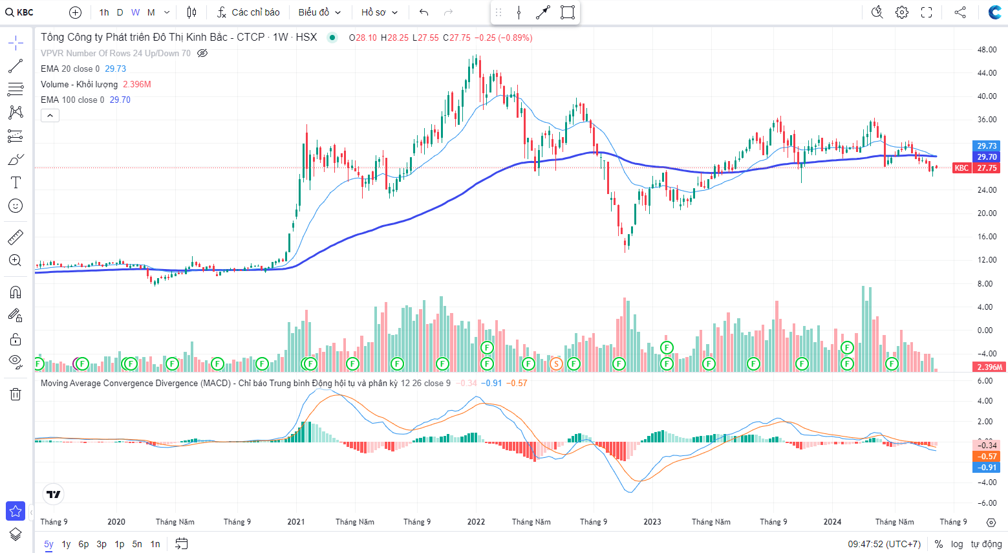Open the object tree layers panel
1008x553 pixels.
coord(16,534)
